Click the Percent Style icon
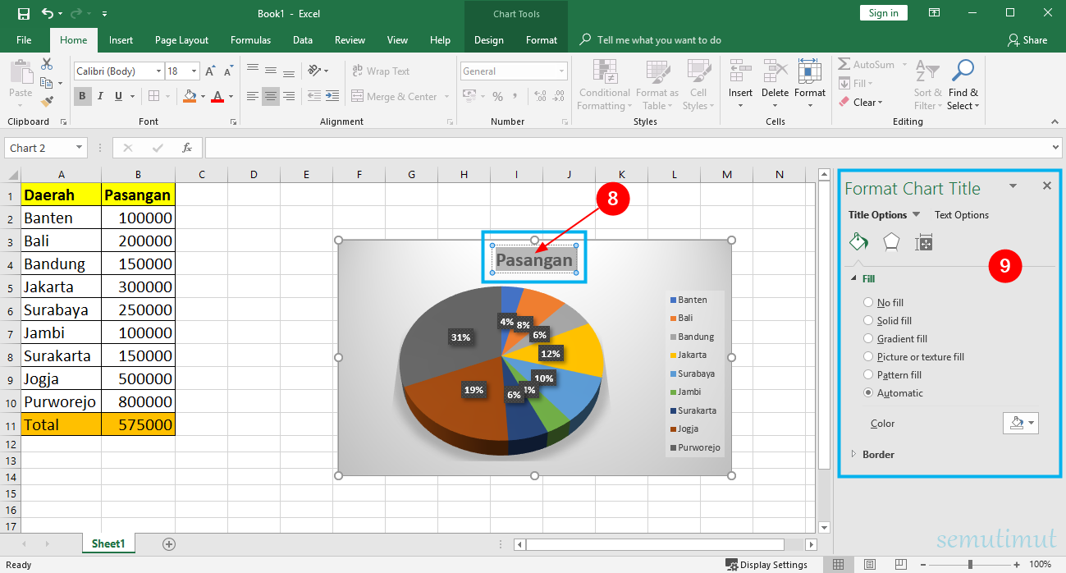Screen dimensions: 1066x573 click(x=497, y=96)
